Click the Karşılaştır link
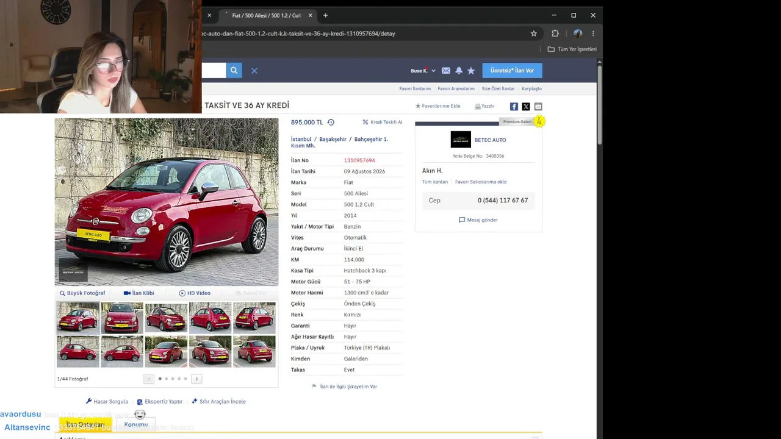This screenshot has height=439, width=781. point(531,89)
